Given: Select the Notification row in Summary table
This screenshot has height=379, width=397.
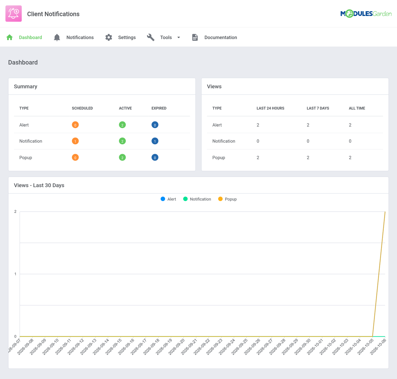Looking at the screenshot, I should tap(102, 141).
